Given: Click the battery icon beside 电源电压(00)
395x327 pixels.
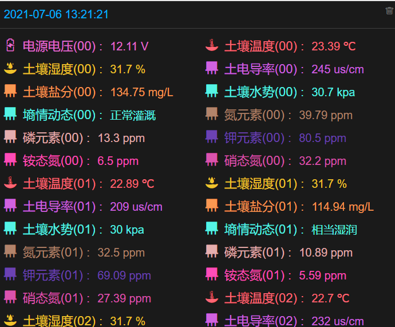Looking at the screenshot, I should (10, 46).
